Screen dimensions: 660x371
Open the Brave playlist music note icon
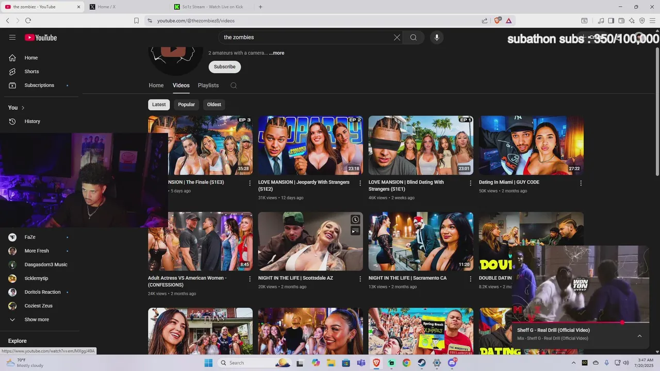click(x=601, y=21)
